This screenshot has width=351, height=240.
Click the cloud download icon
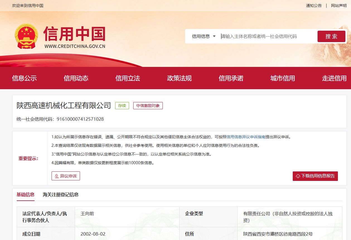coord(298,176)
